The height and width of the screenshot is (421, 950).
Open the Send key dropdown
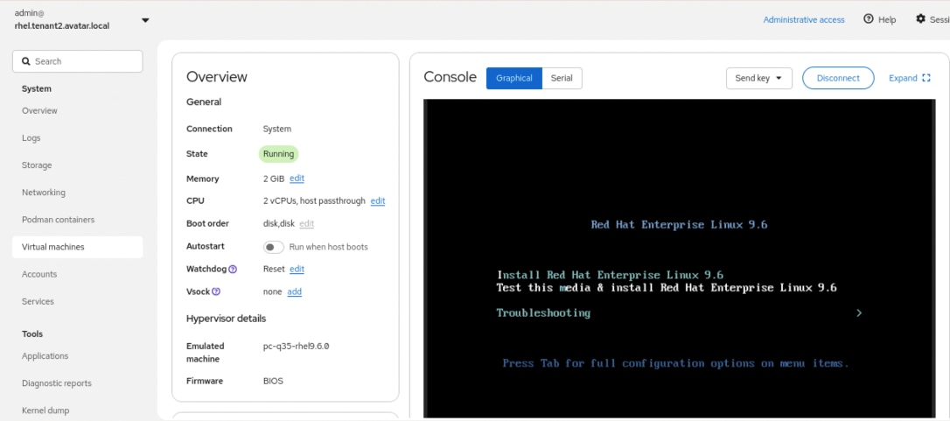(759, 78)
